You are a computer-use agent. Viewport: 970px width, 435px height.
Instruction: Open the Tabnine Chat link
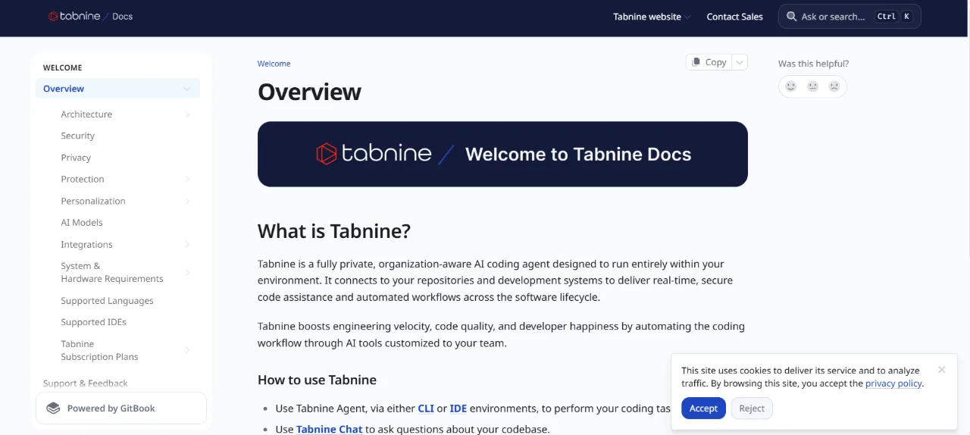[x=330, y=429]
